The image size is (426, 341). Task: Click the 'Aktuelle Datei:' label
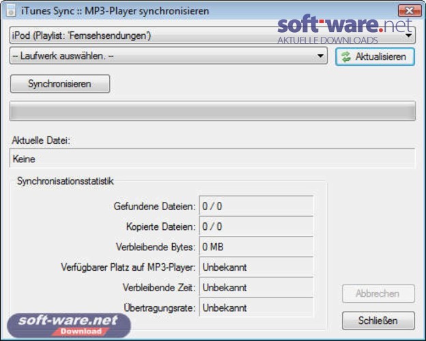click(41, 140)
